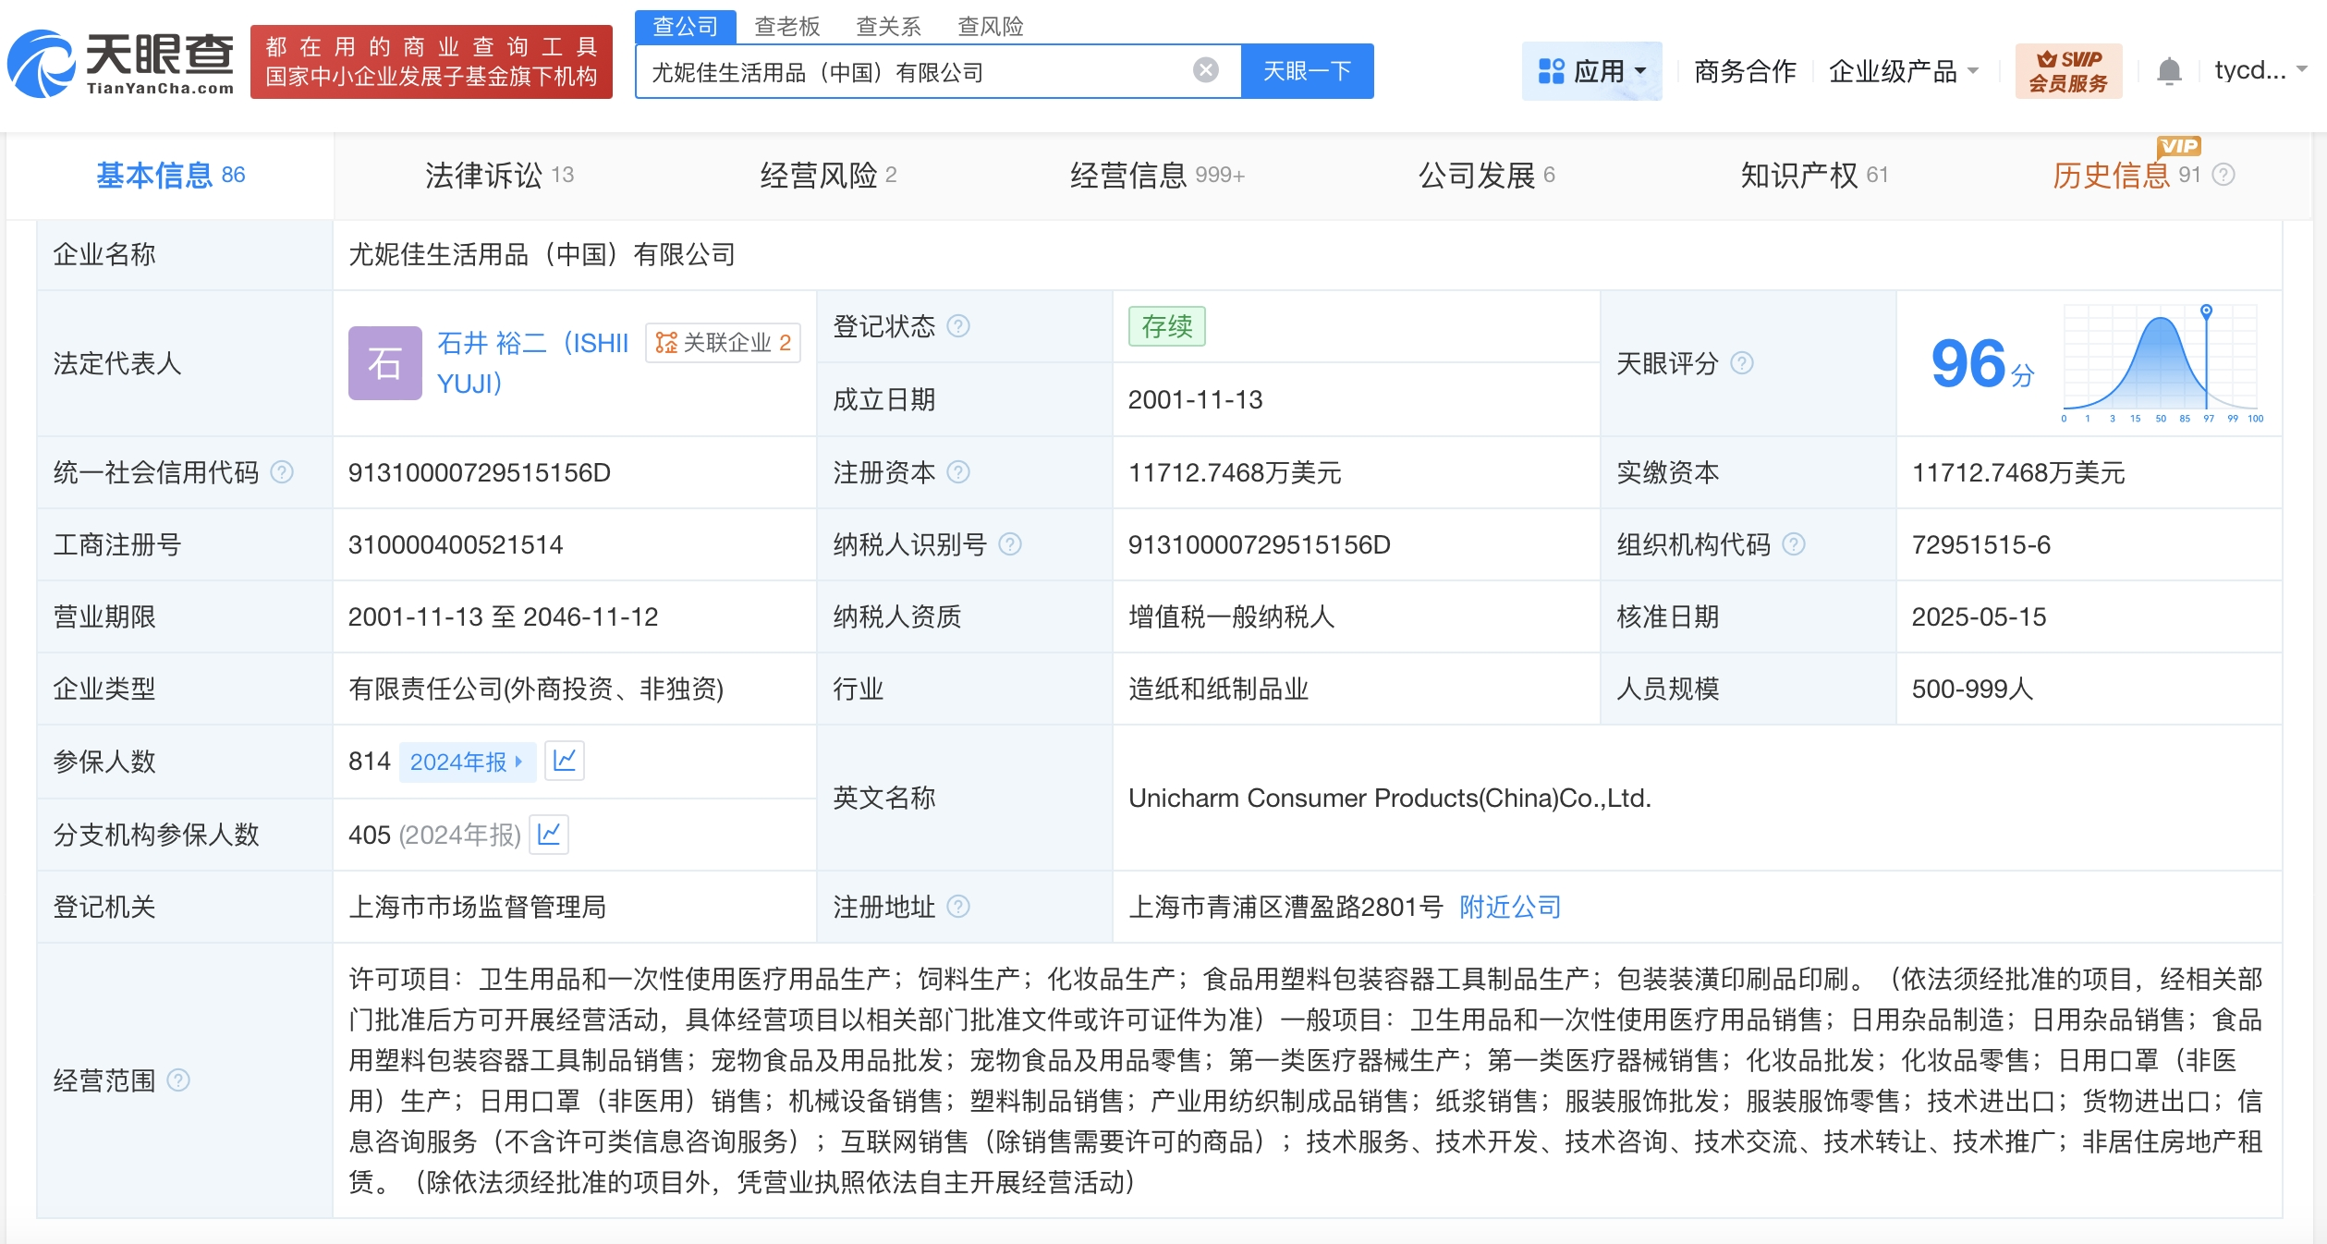Screen dimensions: 2327x1244
Task: Open the 附近公司 link
Action: click(x=1510, y=907)
